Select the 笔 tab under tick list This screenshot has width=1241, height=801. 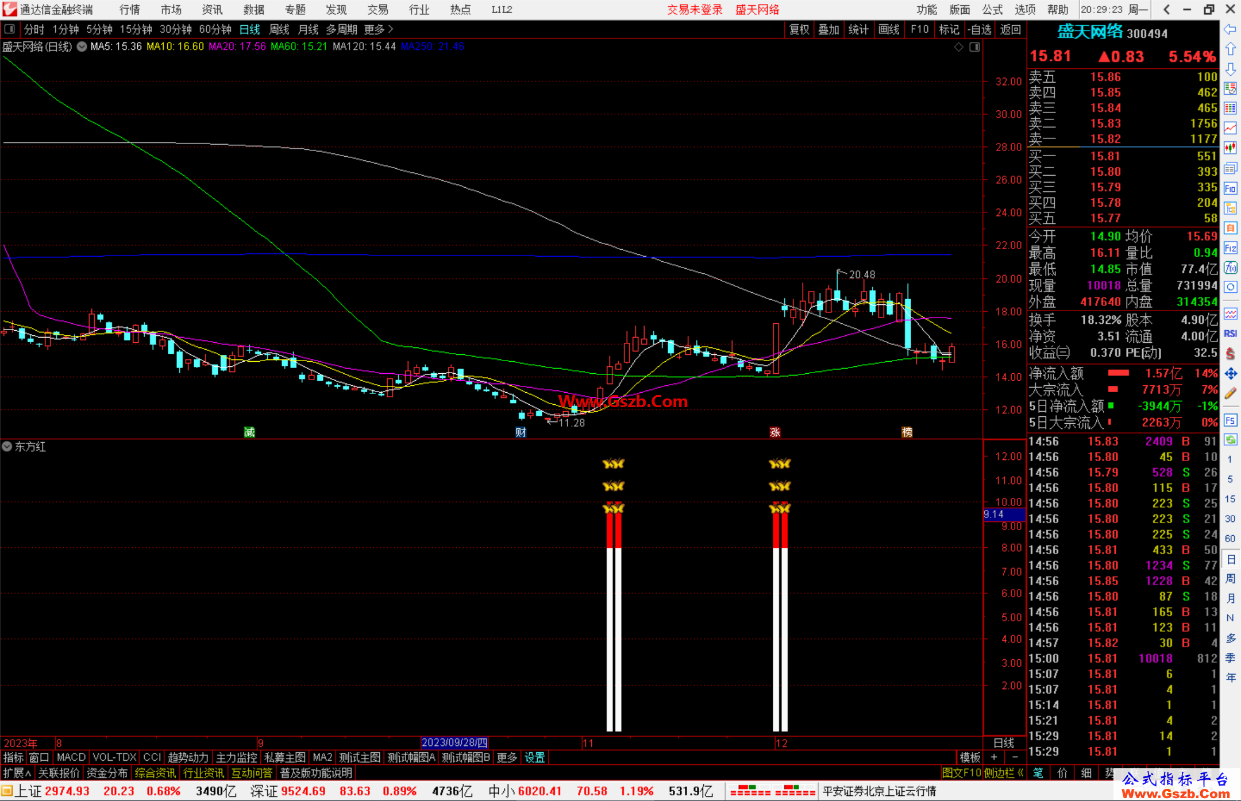tap(1038, 773)
